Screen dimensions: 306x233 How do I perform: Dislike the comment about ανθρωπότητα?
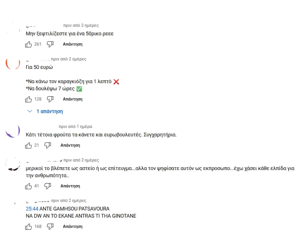click(48, 186)
